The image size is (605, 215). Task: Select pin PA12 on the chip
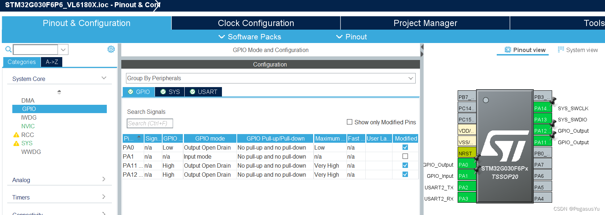coord(543,130)
